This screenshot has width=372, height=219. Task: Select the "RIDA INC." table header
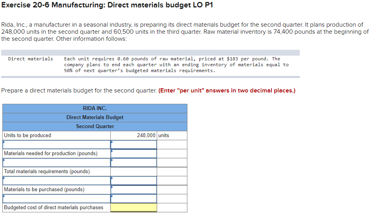[95, 108]
